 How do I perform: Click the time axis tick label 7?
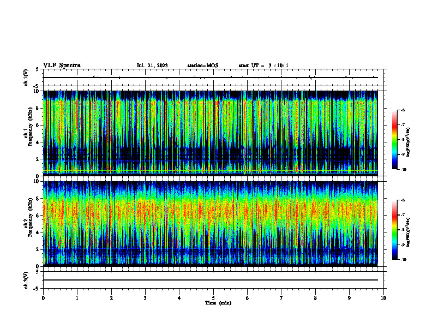[281, 298]
